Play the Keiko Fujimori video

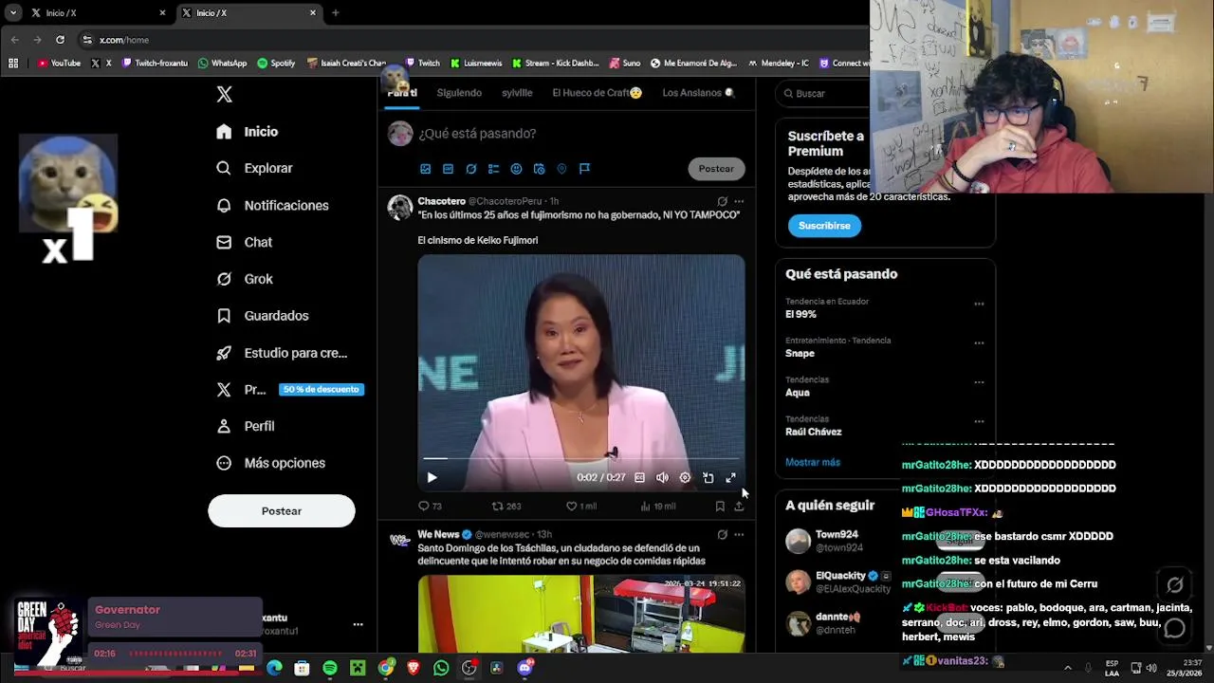click(x=432, y=478)
